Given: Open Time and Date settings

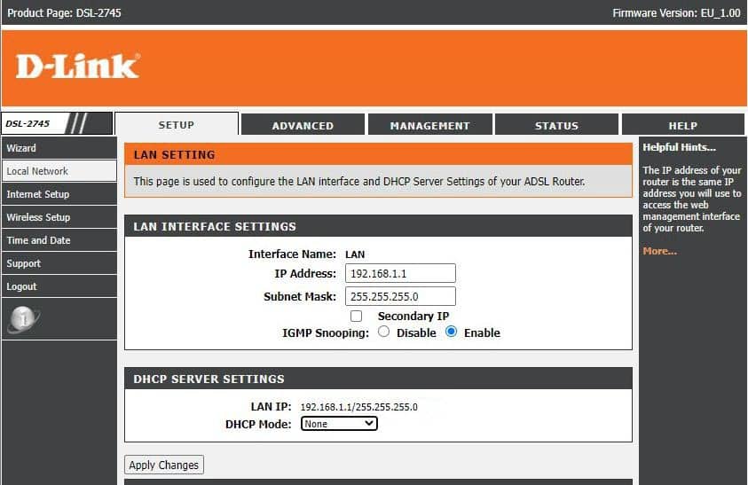Looking at the screenshot, I should coord(59,240).
